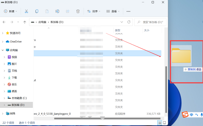
Task: Click the Delete trash can icon
Action: [78, 11]
